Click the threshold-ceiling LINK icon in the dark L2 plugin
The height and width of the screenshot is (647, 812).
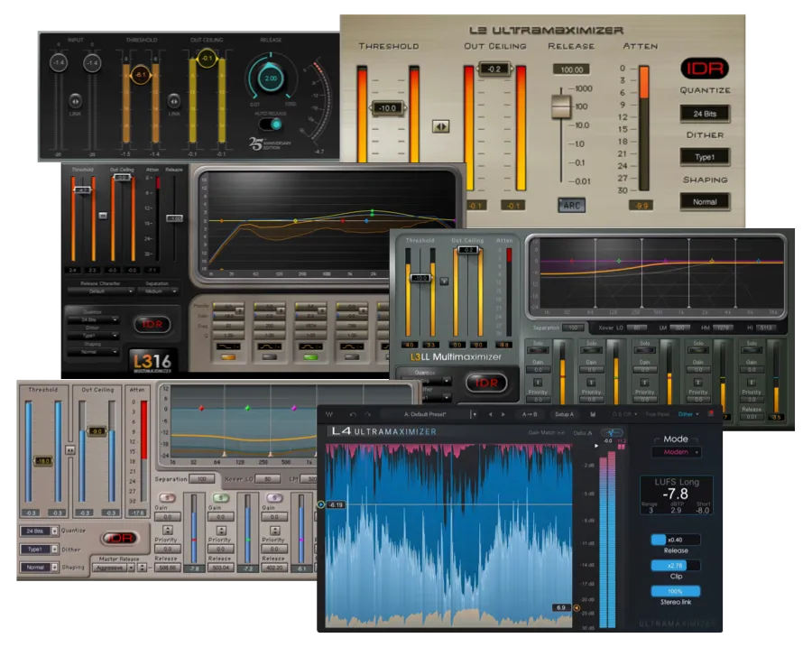[x=174, y=100]
